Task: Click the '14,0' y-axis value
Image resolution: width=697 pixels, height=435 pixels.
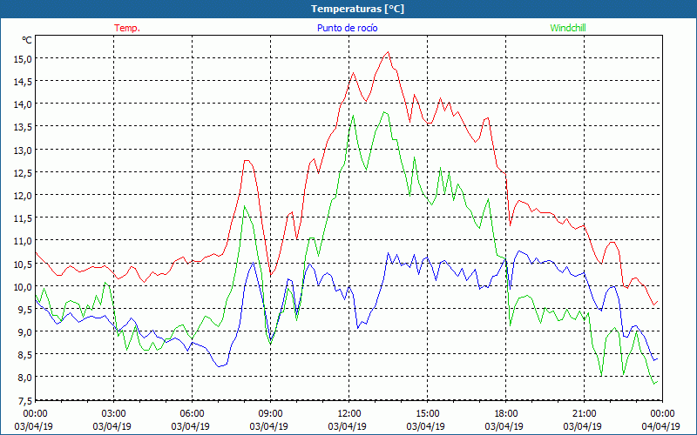Action: pyautogui.click(x=23, y=104)
